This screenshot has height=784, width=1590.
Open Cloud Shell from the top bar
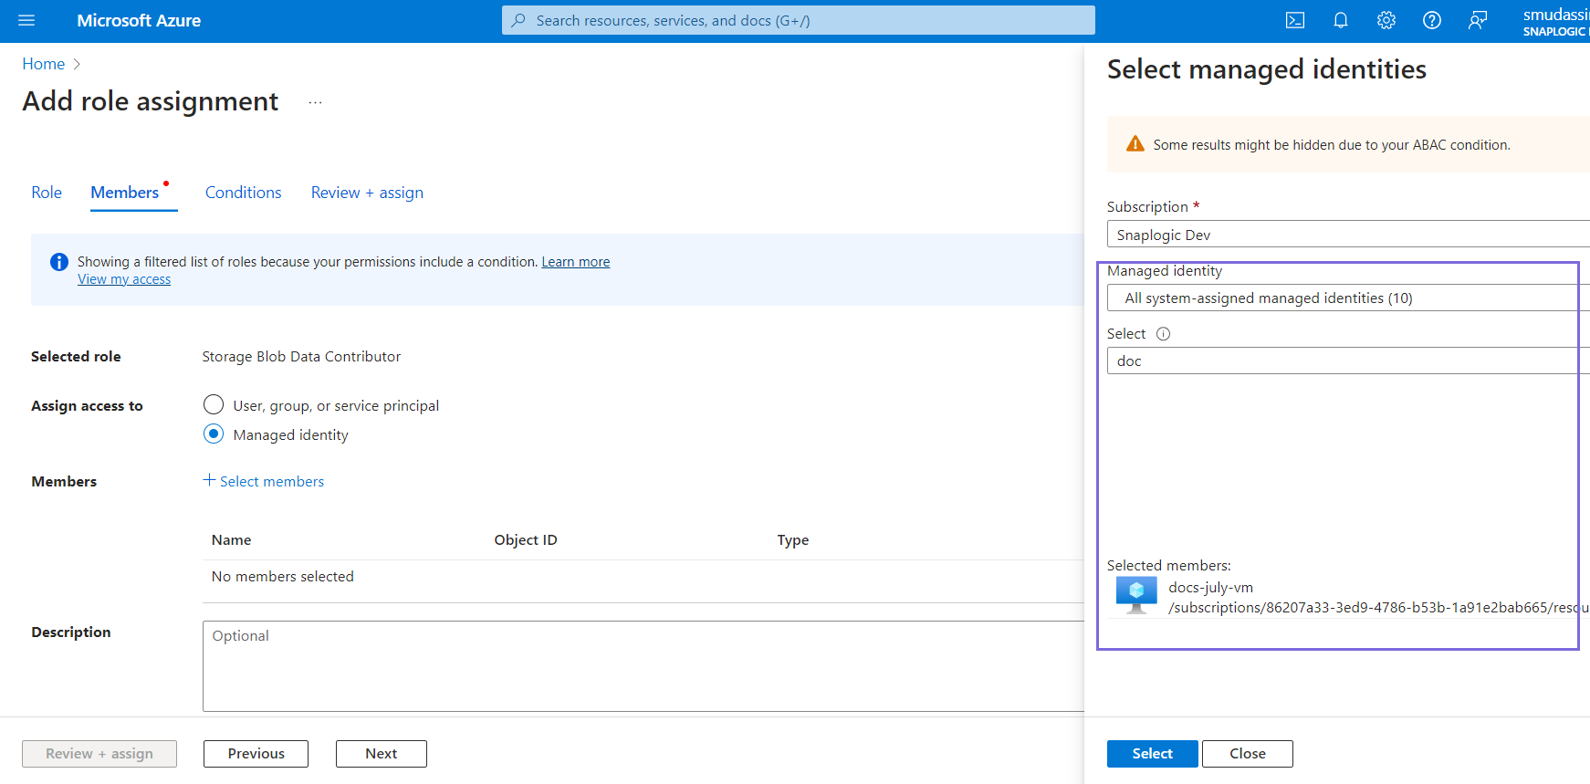point(1294,20)
